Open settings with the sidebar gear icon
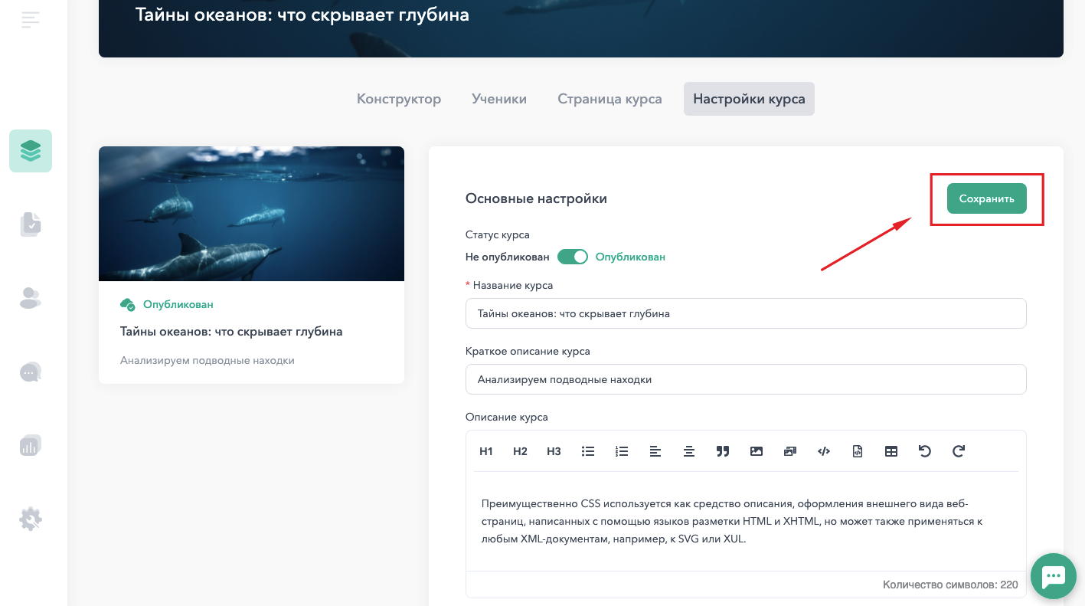The image size is (1085, 606). coord(31,519)
